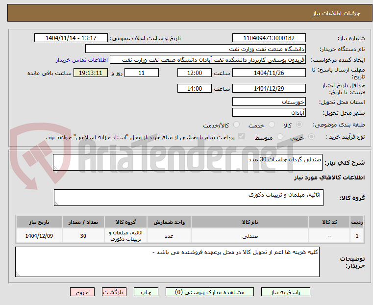Screen dimensions: 373x305
Task: Click the resize handle of goods group textarea
Action: [x=57, y=203]
